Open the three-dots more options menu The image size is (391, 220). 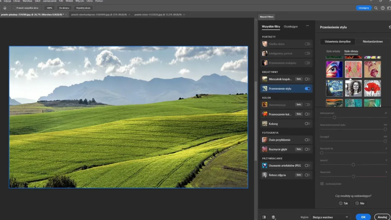[x=307, y=26]
